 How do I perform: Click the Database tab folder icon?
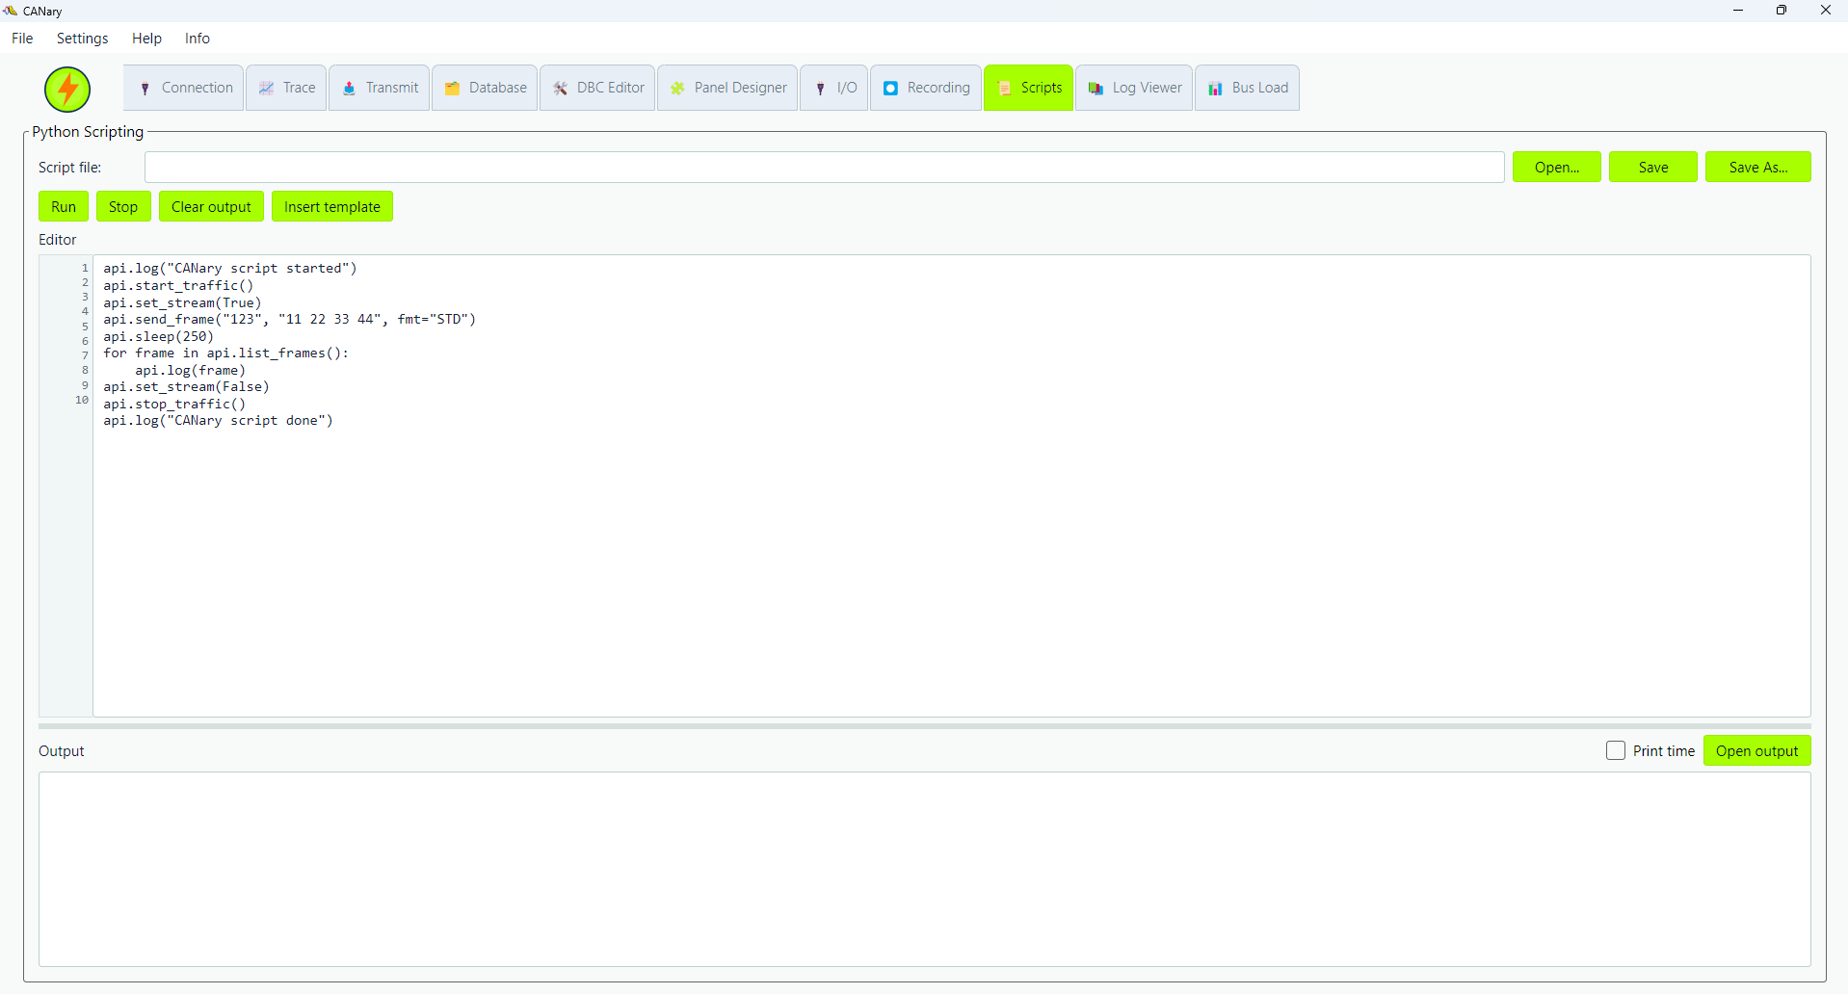452,89
